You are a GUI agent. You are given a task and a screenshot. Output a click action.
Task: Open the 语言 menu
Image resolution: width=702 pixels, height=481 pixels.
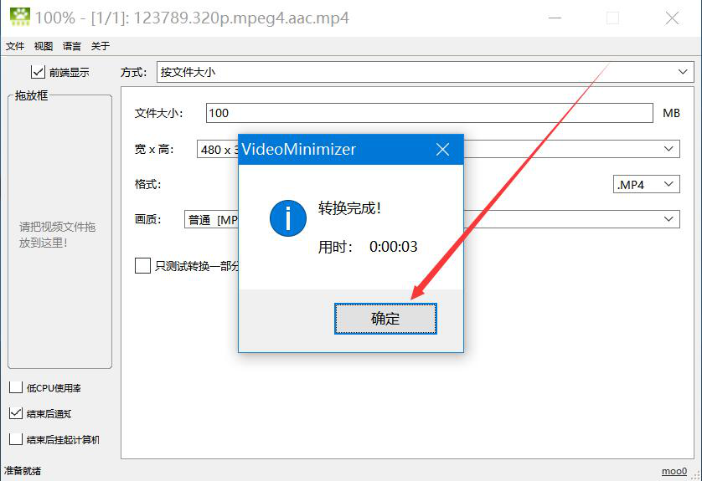tap(72, 46)
